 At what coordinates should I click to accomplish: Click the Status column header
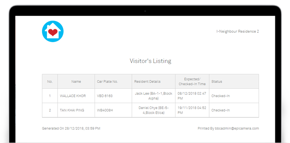pos(217,81)
